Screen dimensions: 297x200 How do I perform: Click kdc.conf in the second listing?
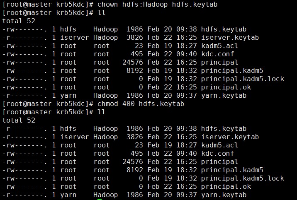click(217, 153)
